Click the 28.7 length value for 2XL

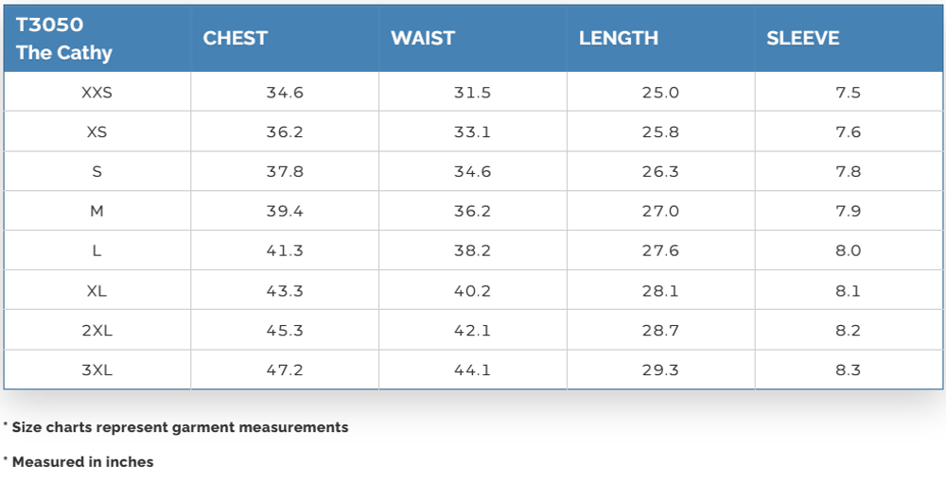(x=660, y=331)
